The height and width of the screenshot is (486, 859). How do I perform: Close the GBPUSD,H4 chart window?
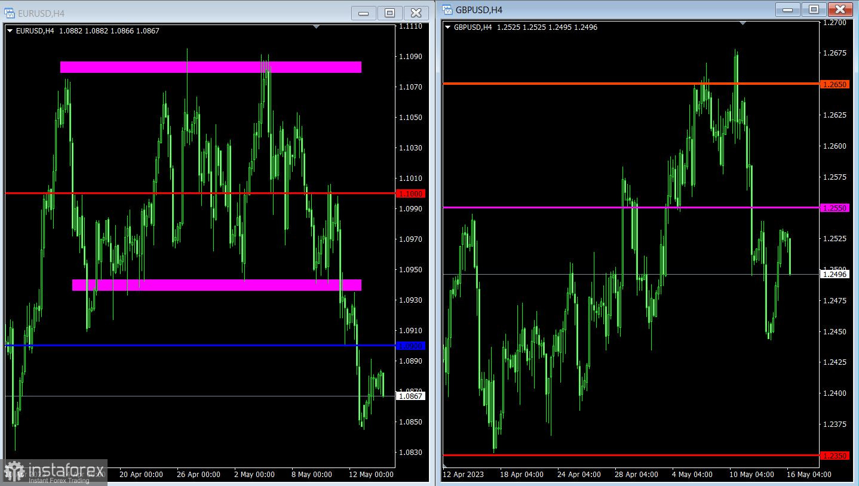pyautogui.click(x=840, y=10)
